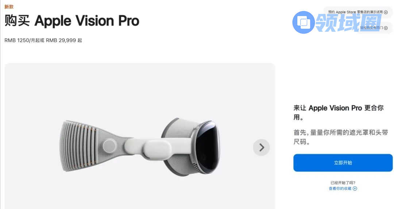Expand the 轻松购买有窍门 tips pill

374,28
